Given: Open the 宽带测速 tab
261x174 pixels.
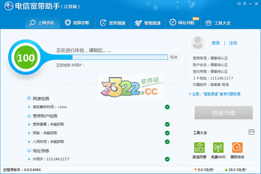Looking at the screenshot, I should point(113,23).
